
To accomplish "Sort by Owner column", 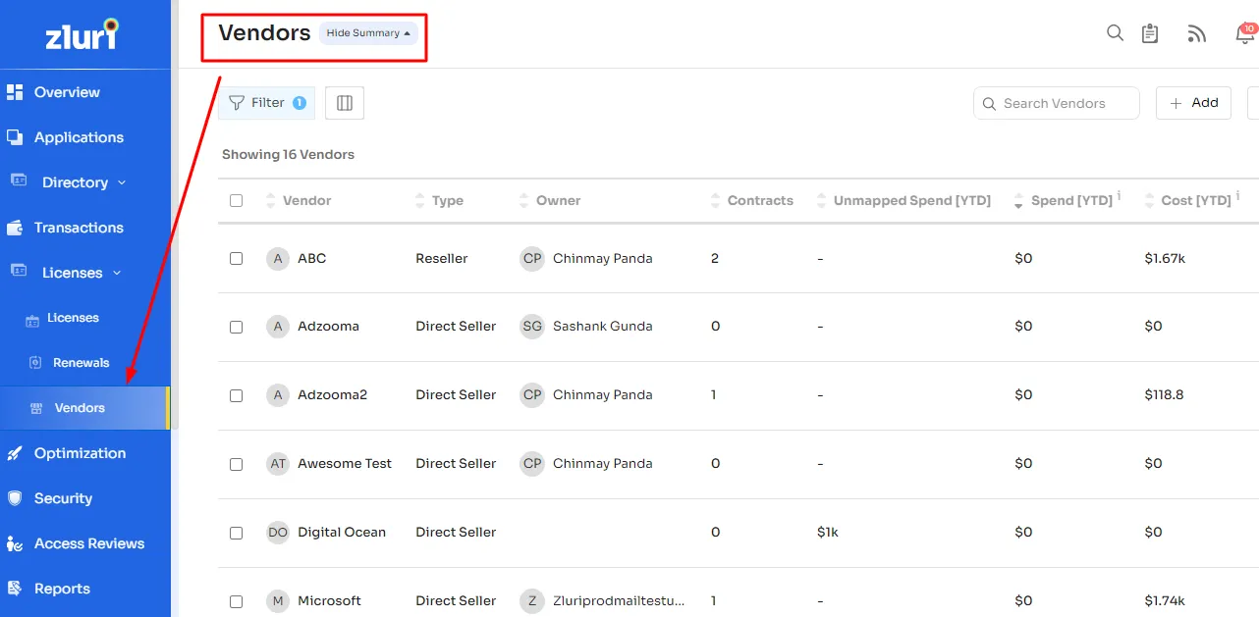I will tap(524, 200).
